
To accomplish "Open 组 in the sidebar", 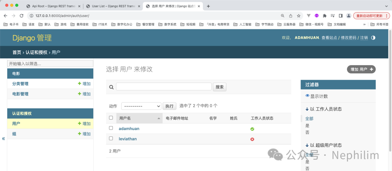I will pyautogui.click(x=14, y=134).
